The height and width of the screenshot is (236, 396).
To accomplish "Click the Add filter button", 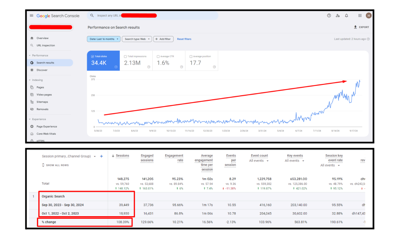I will click(163, 39).
